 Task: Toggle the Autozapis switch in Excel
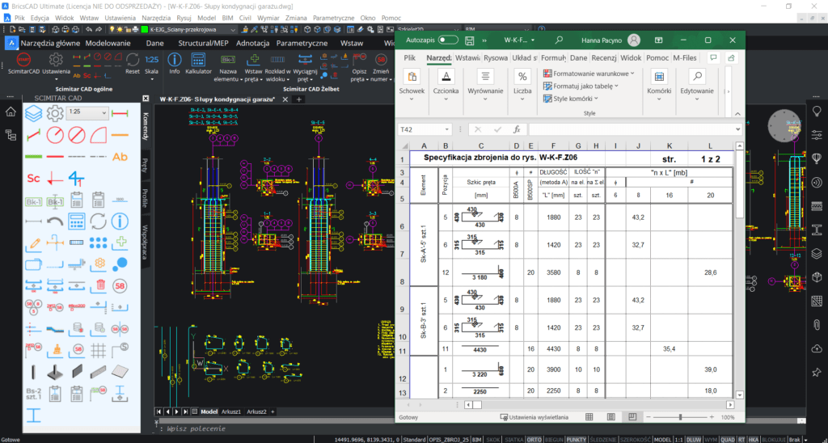click(x=448, y=39)
